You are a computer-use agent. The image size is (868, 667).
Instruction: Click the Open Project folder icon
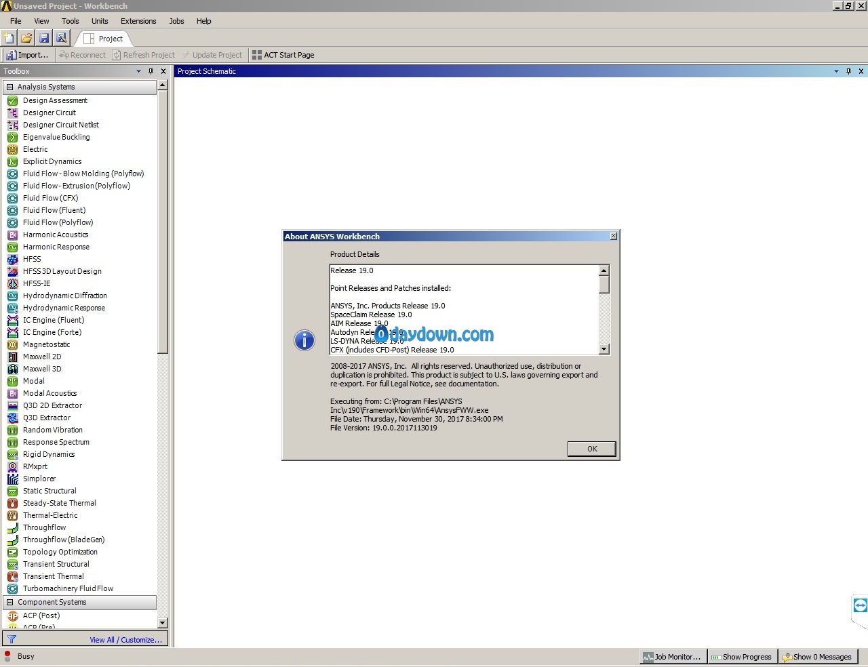[x=26, y=39]
